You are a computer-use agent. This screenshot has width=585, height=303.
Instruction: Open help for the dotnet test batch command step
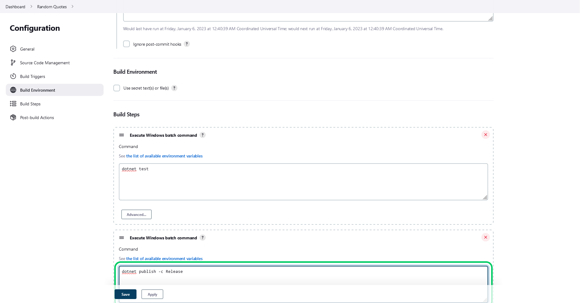click(203, 135)
